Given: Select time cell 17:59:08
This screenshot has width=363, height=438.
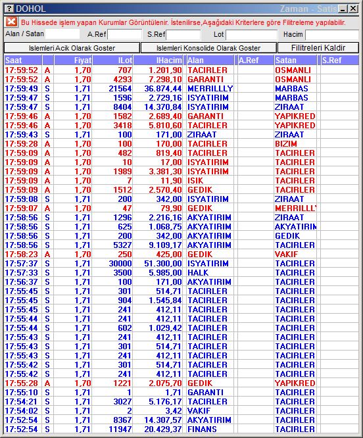Looking at the screenshot, I should coord(22,199).
